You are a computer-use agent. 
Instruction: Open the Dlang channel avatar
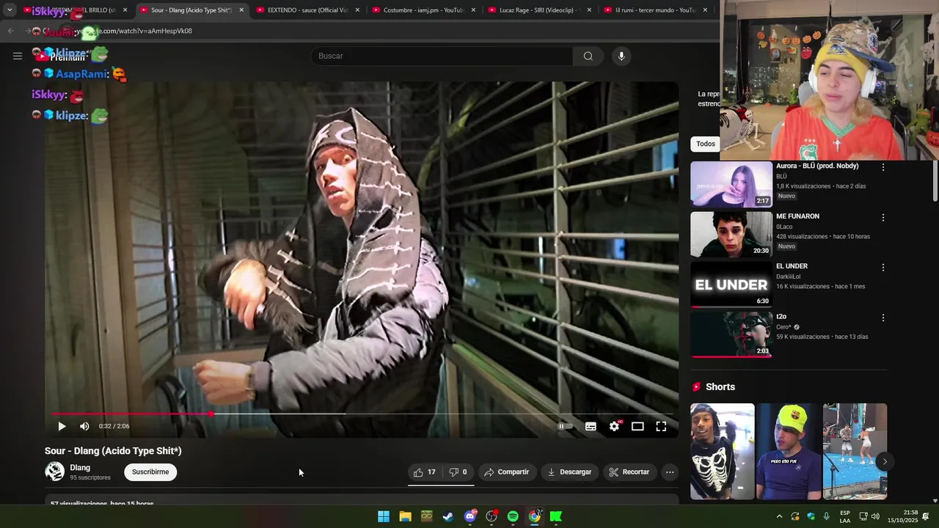[55, 472]
